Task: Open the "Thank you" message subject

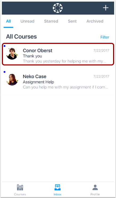Action: coord(32,56)
